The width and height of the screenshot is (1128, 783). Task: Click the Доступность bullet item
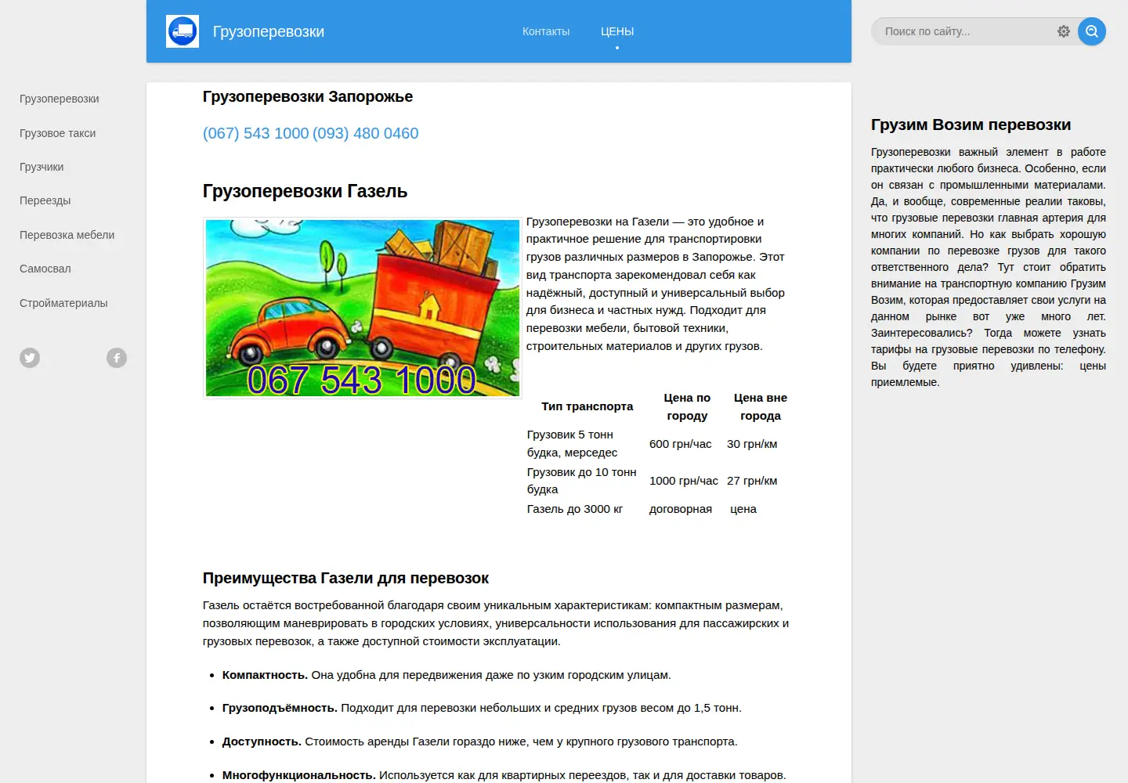click(480, 742)
